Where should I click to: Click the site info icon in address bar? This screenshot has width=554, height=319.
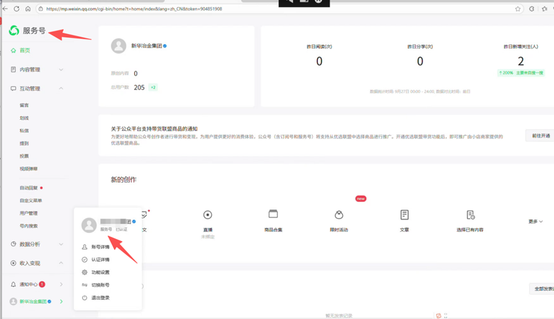40,9
